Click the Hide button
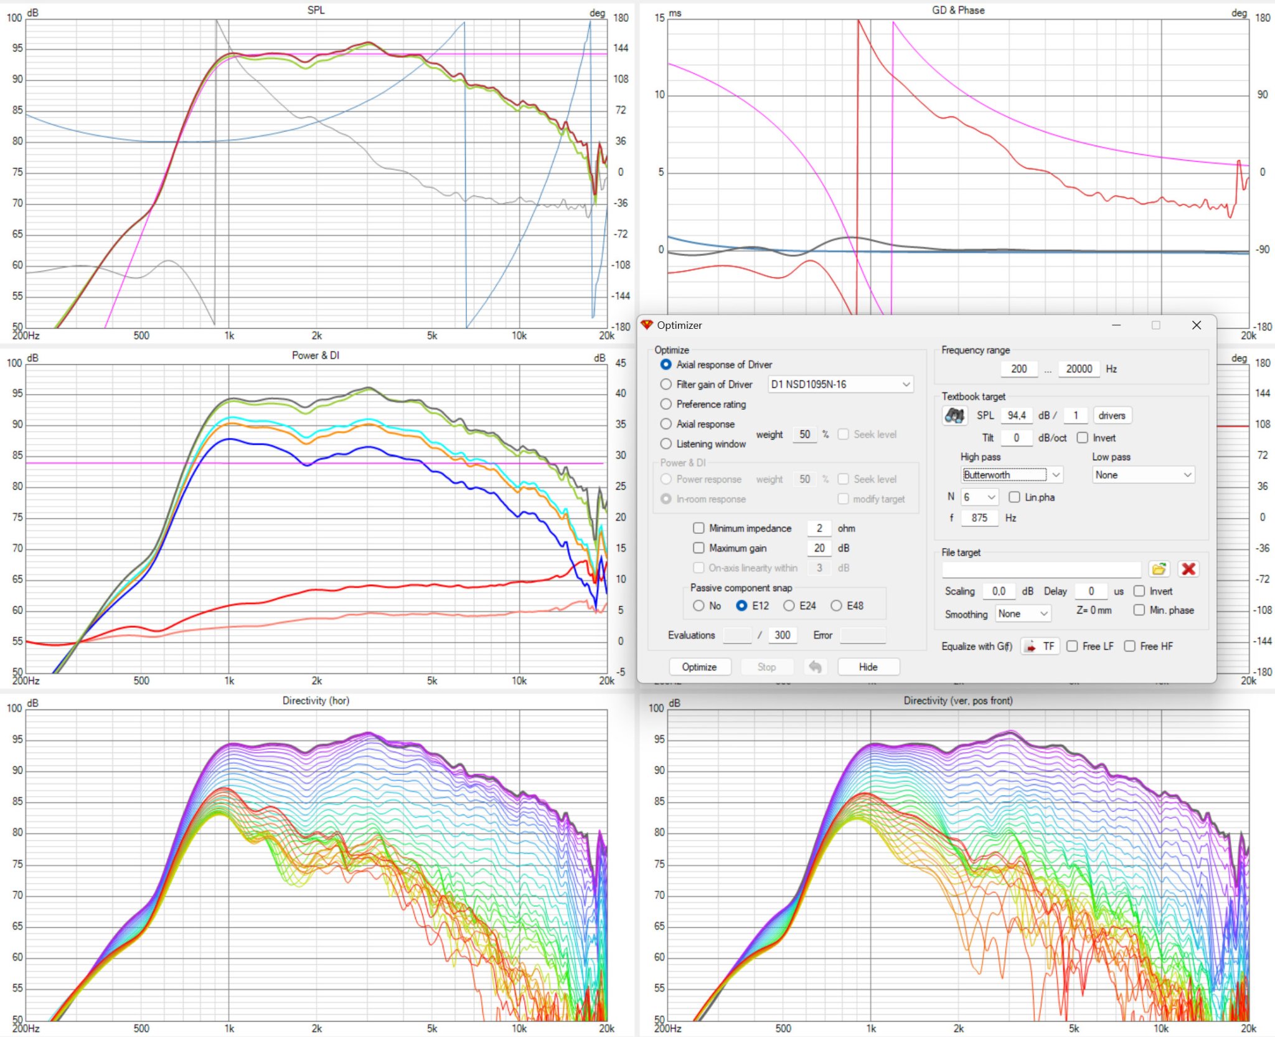 [868, 667]
